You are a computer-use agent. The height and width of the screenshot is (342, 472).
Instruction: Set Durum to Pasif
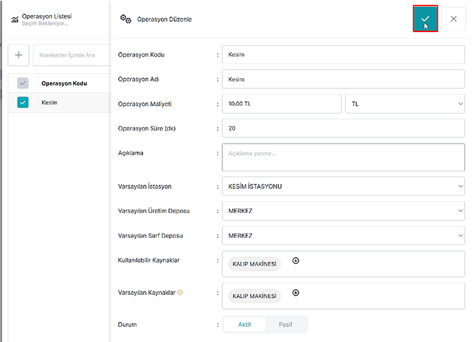[286, 325]
